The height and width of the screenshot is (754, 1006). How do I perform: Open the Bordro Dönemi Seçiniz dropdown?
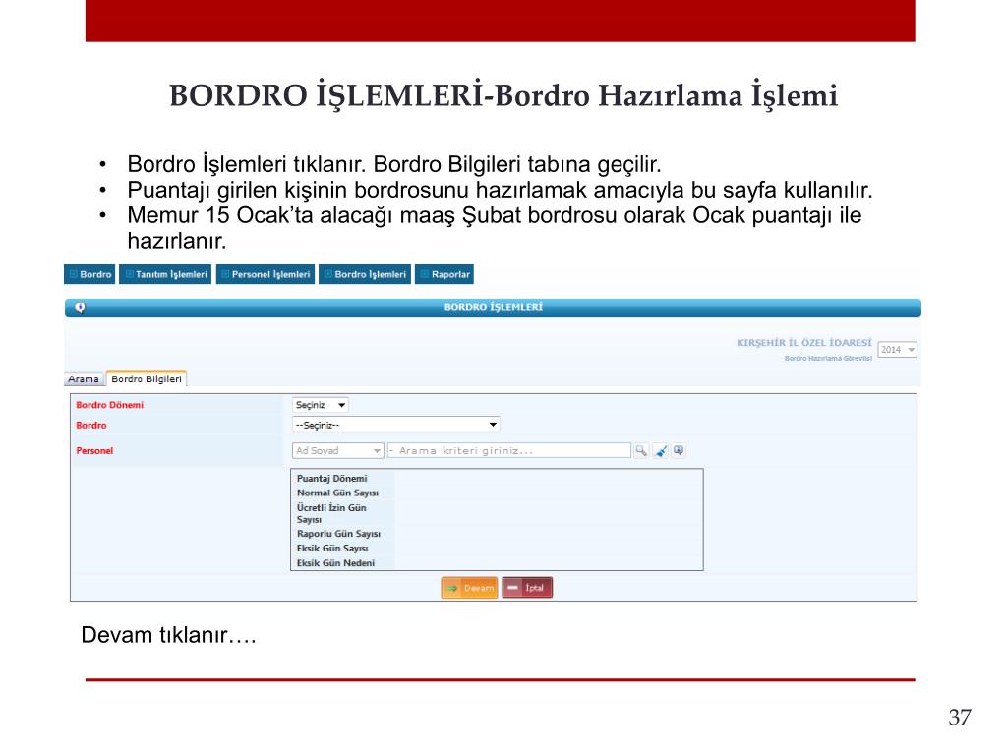coord(321,405)
